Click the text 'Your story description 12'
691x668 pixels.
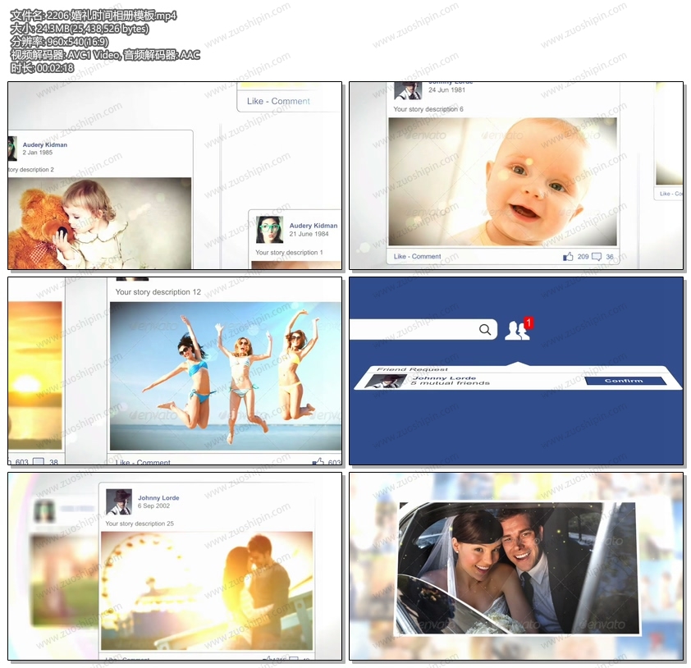click(x=158, y=291)
